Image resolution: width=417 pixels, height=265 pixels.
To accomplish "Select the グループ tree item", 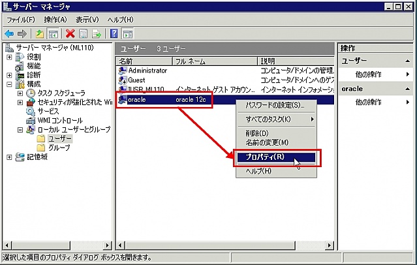I will click(x=59, y=148).
